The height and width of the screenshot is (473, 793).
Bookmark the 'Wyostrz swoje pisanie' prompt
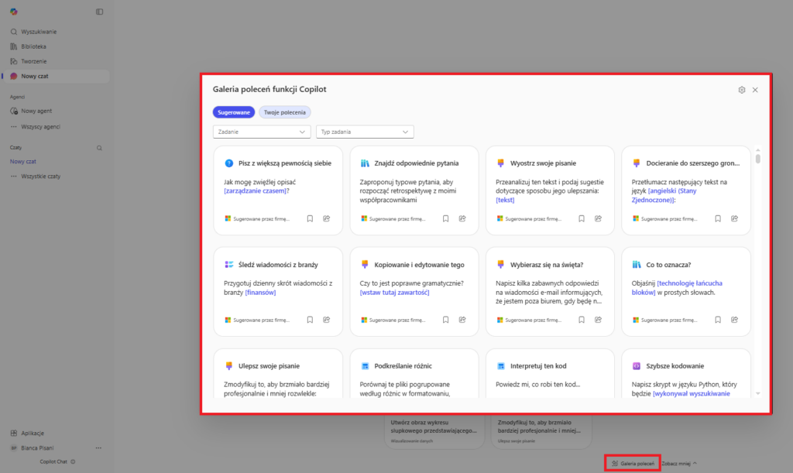(x=582, y=219)
